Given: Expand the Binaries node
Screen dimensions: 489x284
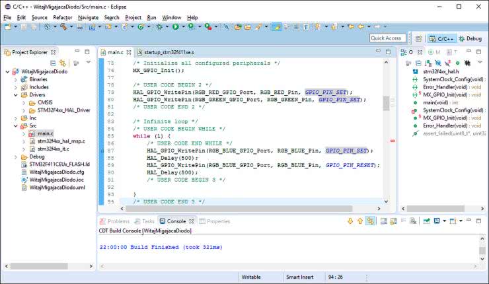Looking at the screenshot, I should tap(15, 79).
